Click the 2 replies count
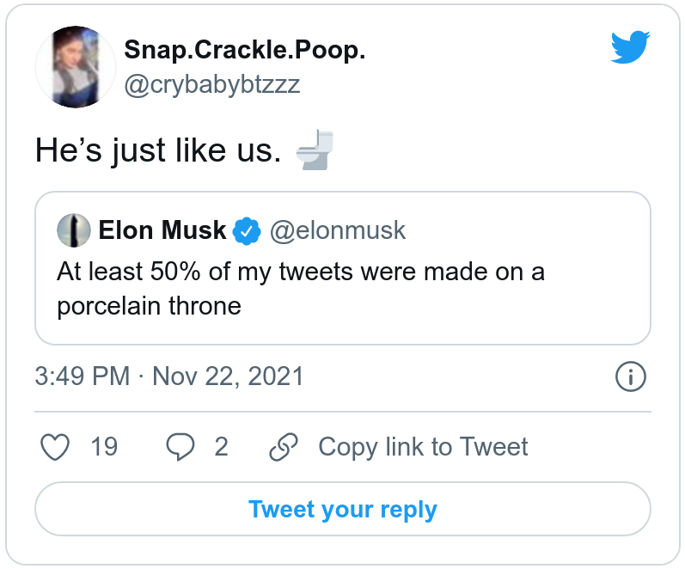The width and height of the screenshot is (685, 569). tap(221, 447)
